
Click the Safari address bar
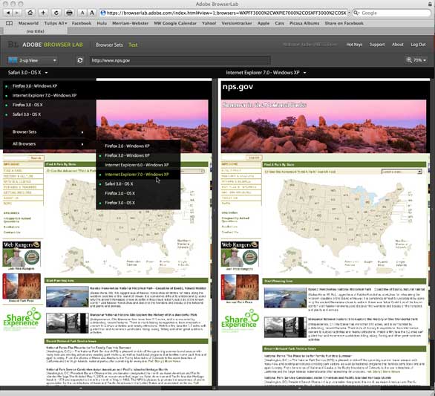224,13
